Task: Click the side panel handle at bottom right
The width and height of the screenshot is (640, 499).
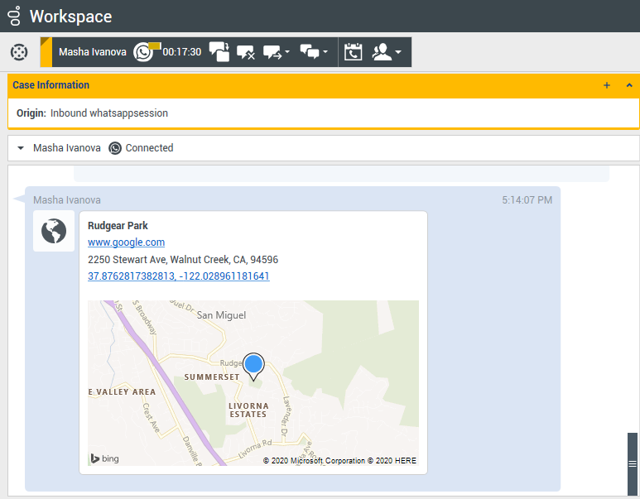Action: coord(633,463)
